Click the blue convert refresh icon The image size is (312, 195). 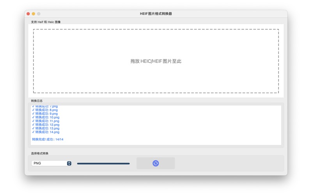156,163
